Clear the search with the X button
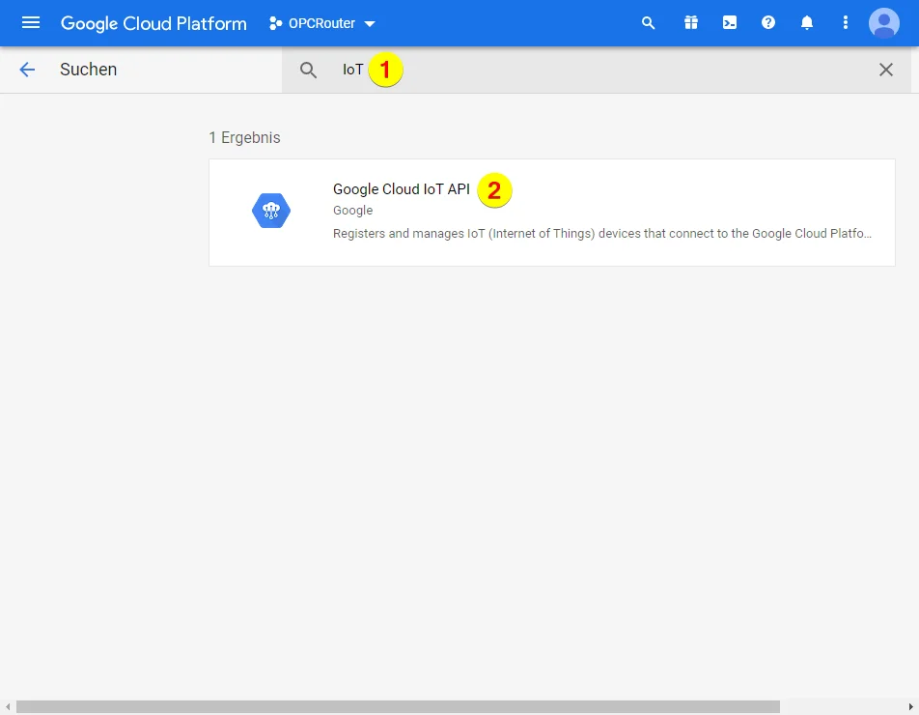Viewport: 919px width, 715px height. [886, 70]
